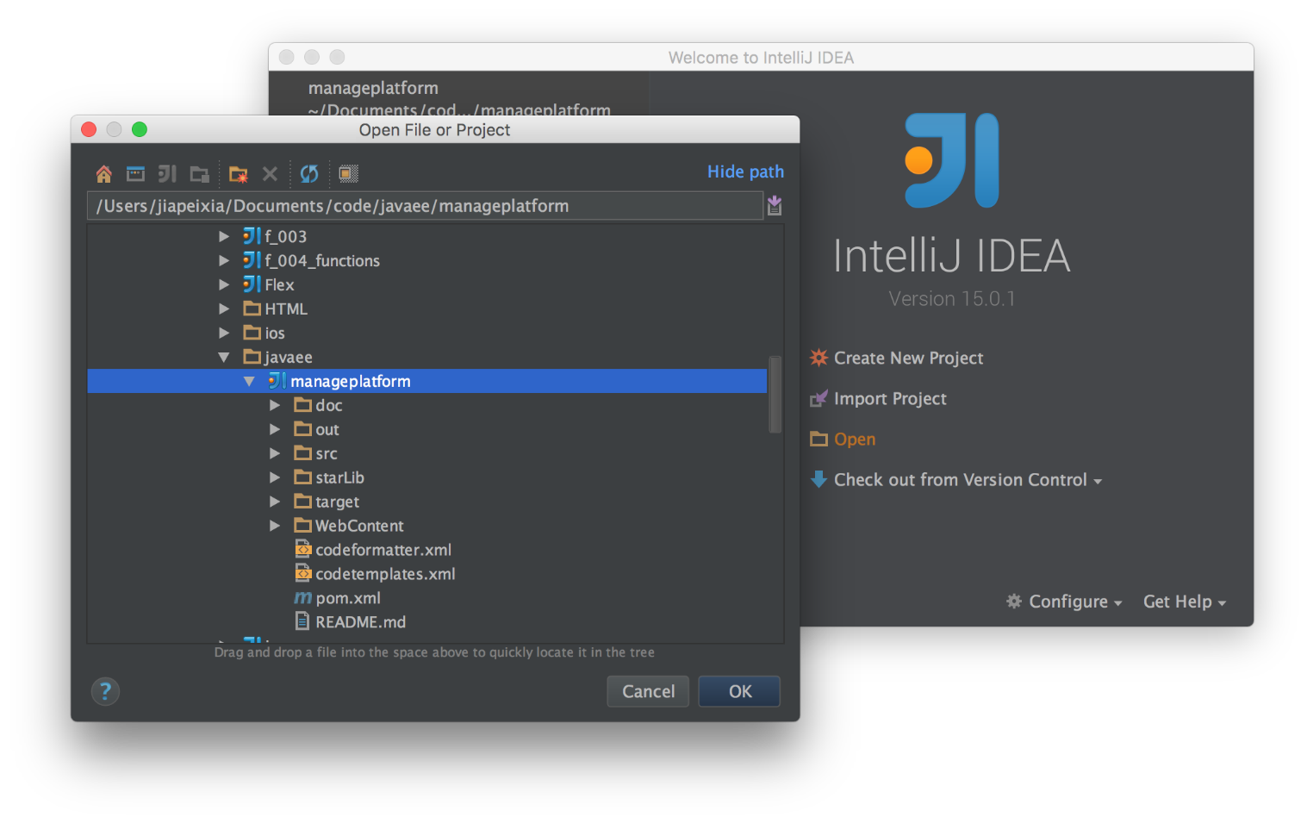Click the Open folder icon in Welcome window
Image resolution: width=1307 pixels, height=823 pixels.
818,439
